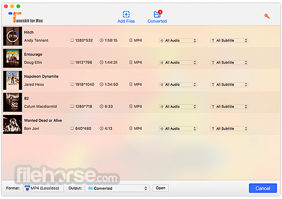Select the 82 video thumbnail

[13, 103]
